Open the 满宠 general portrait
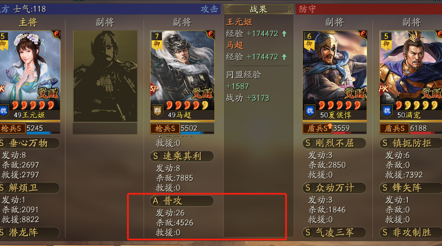Image resolution: width=442 pixels, height=246 pixels. 411,75
